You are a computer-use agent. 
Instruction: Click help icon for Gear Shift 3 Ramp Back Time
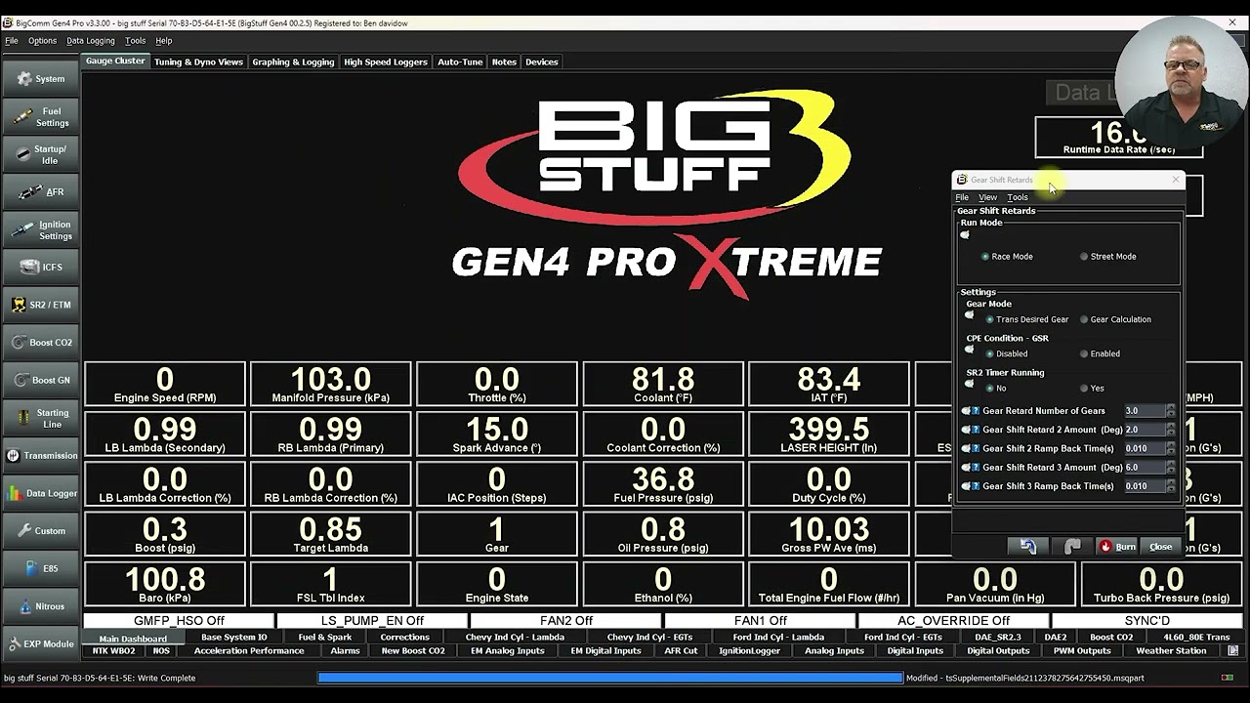pyautogui.click(x=976, y=485)
